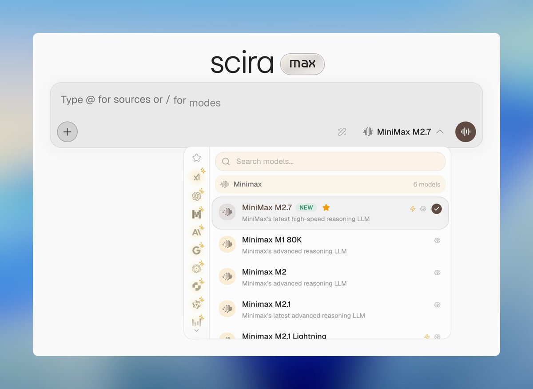Click the brain icon on Minimax M1 80K
This screenshot has width=533, height=389.
[437, 240]
